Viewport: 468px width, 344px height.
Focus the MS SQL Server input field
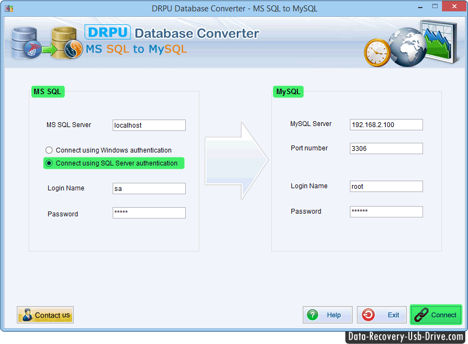pyautogui.click(x=149, y=125)
